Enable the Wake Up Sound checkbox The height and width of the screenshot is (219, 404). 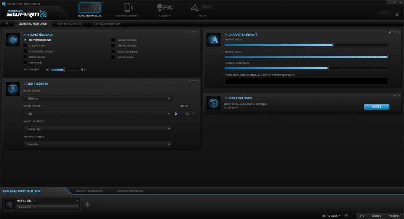113,52
